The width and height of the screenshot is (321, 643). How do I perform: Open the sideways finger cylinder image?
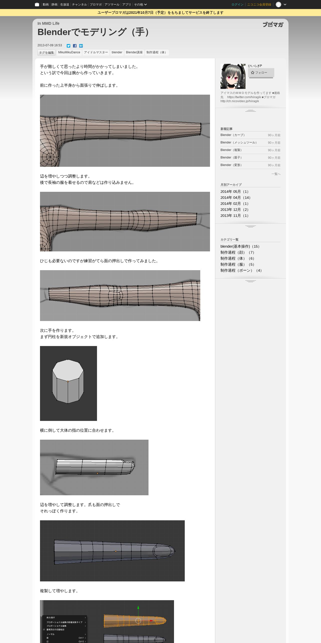pos(94,467)
